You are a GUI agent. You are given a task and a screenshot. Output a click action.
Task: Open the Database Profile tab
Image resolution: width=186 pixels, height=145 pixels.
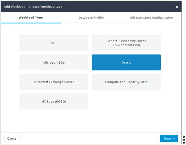click(x=91, y=17)
